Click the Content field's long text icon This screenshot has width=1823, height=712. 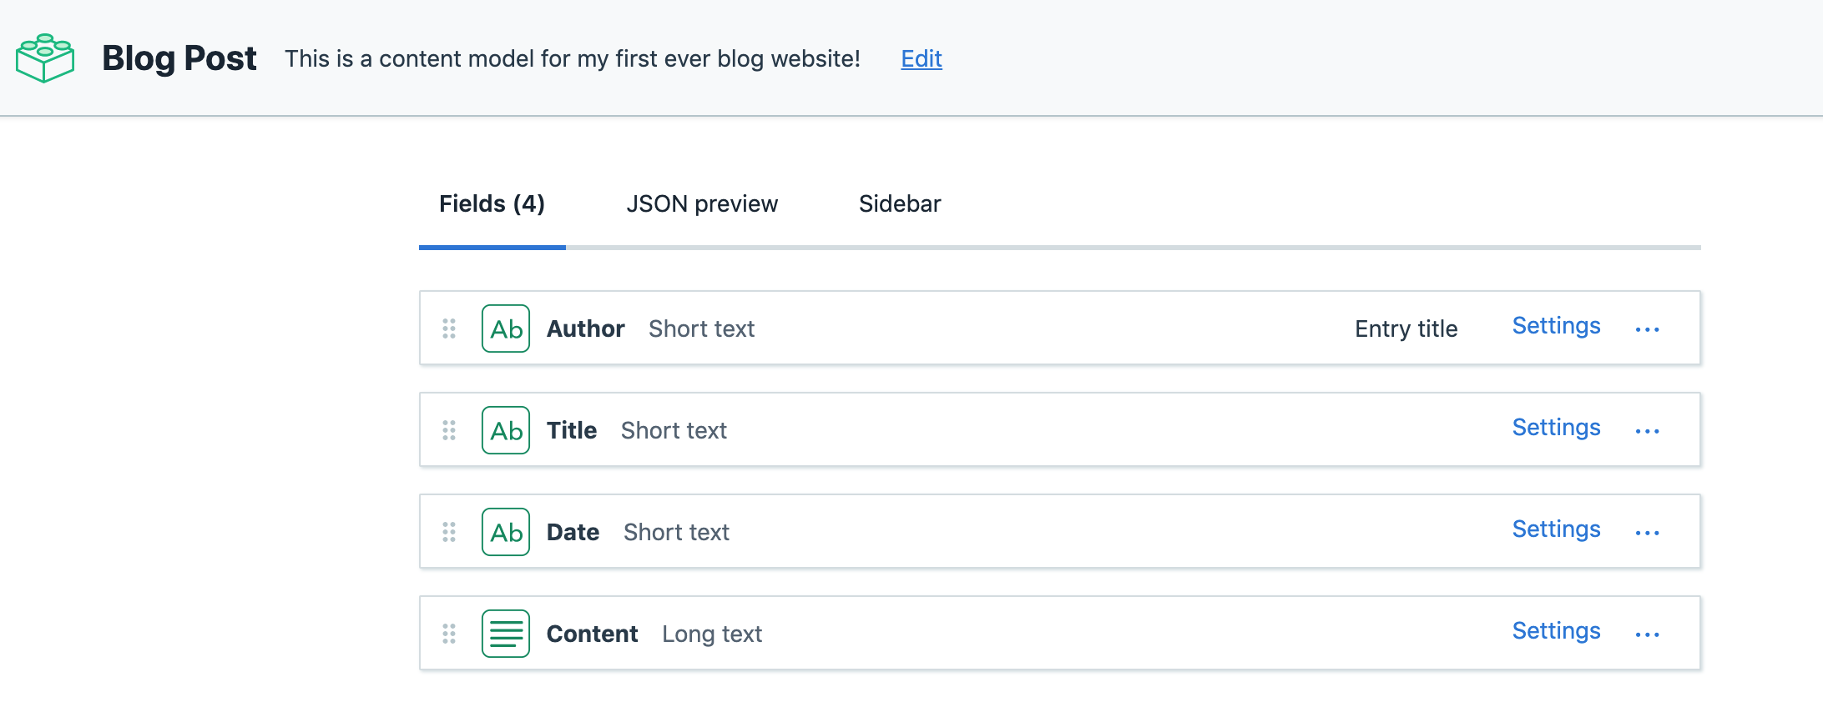[x=506, y=634]
